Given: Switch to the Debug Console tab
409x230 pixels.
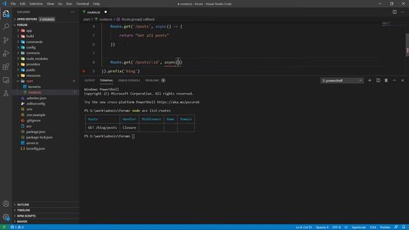Looking at the screenshot, I should point(129,80).
